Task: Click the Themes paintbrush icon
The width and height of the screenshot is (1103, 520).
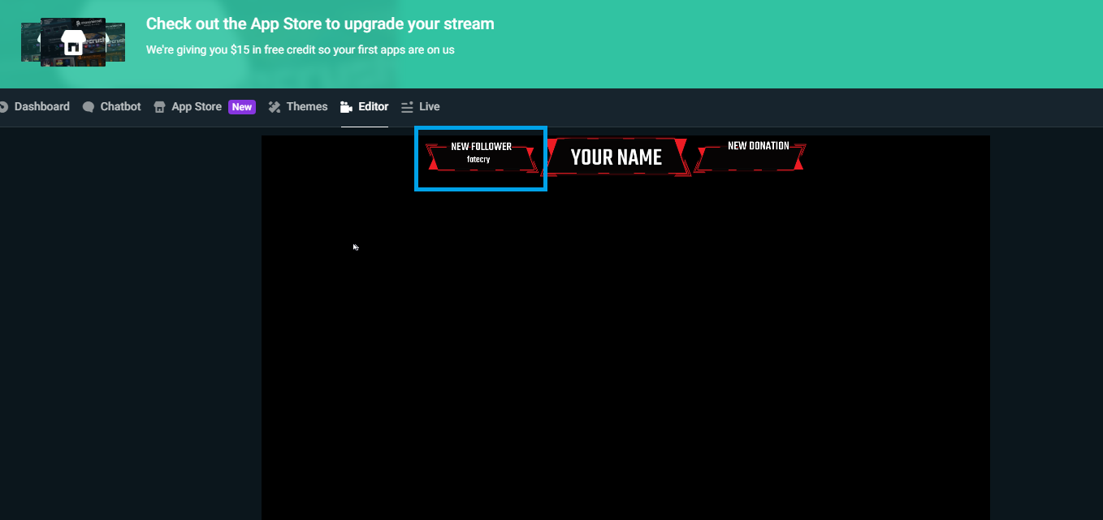Action: coord(275,107)
